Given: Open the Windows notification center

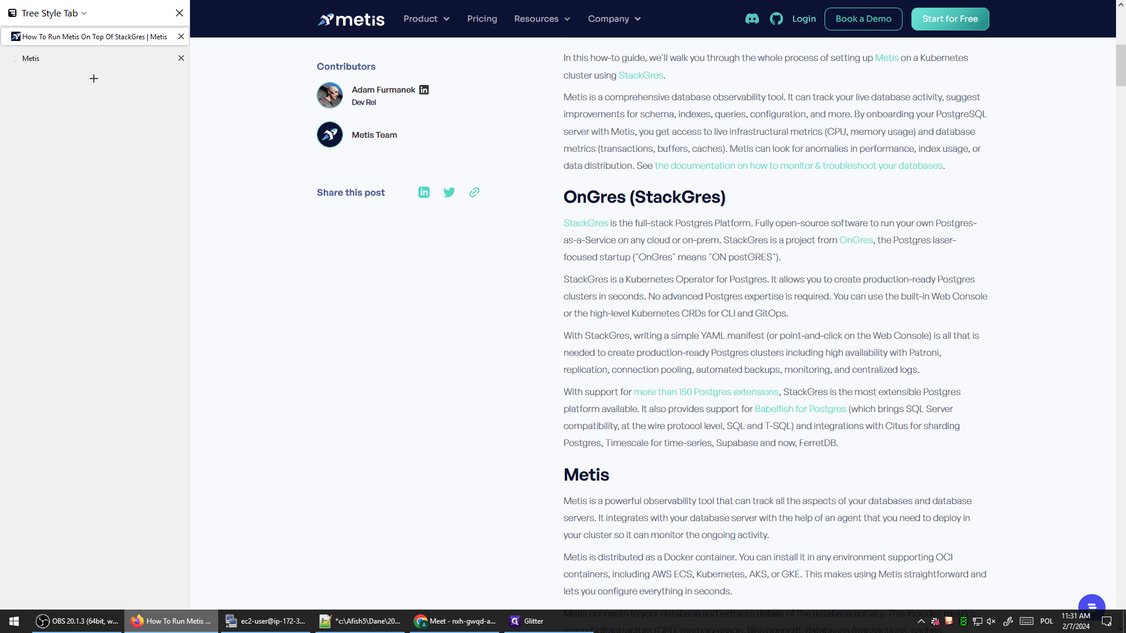Looking at the screenshot, I should [x=1107, y=621].
